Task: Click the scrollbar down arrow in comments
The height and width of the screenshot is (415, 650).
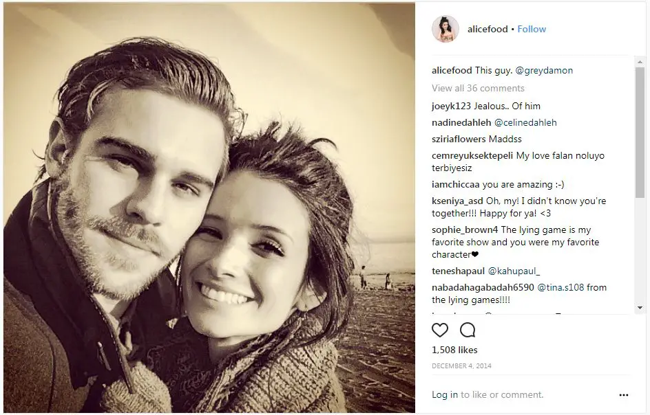Action: point(640,308)
